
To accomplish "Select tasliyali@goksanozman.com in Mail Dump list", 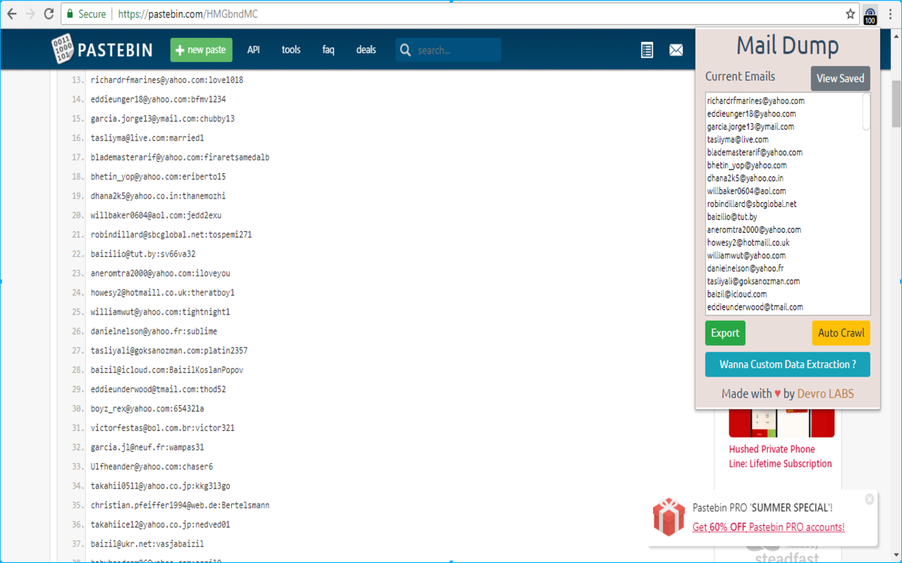I will click(753, 281).
